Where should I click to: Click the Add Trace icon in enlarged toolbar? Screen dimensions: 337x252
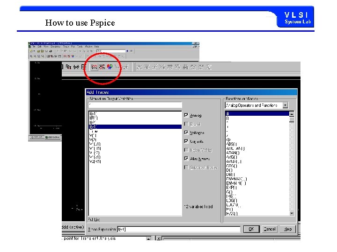[x=94, y=67]
